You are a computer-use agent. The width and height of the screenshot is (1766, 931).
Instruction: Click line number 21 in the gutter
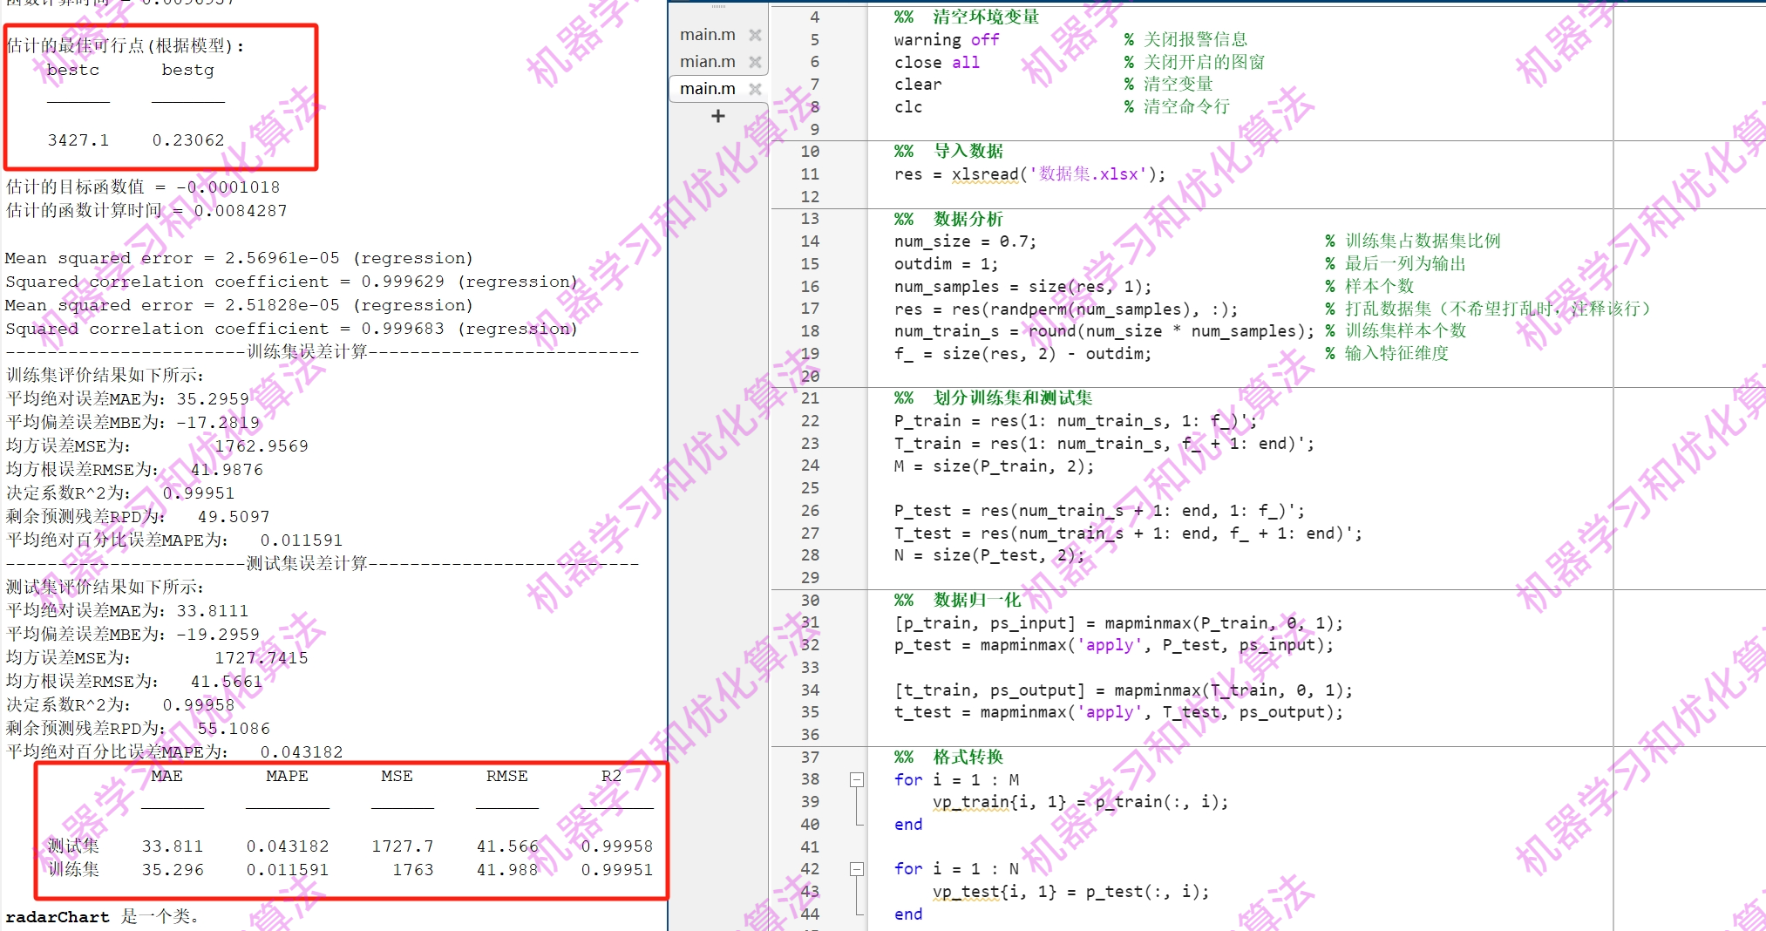[x=810, y=398]
